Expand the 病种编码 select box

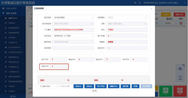click(127, 18)
